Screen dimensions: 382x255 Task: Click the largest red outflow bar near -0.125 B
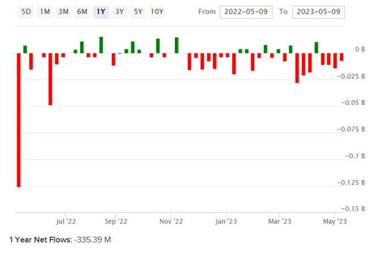[19, 120]
